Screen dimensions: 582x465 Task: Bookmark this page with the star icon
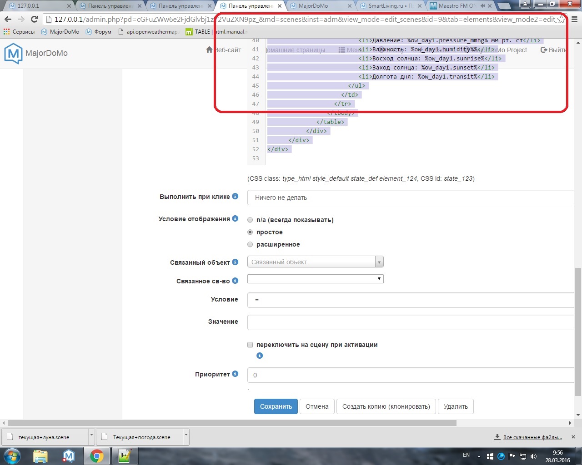click(562, 20)
